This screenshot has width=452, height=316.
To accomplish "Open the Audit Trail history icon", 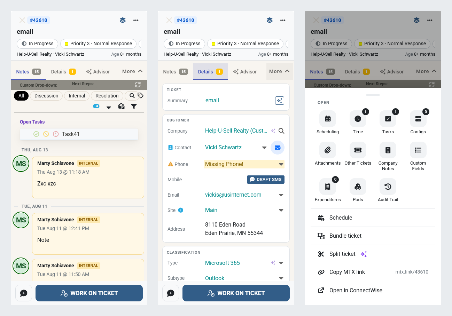I will [x=388, y=187].
